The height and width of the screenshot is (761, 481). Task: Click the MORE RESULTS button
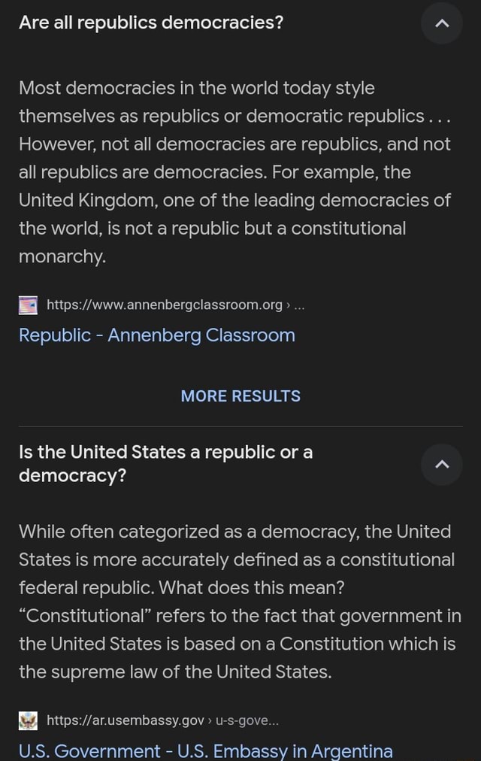click(240, 396)
